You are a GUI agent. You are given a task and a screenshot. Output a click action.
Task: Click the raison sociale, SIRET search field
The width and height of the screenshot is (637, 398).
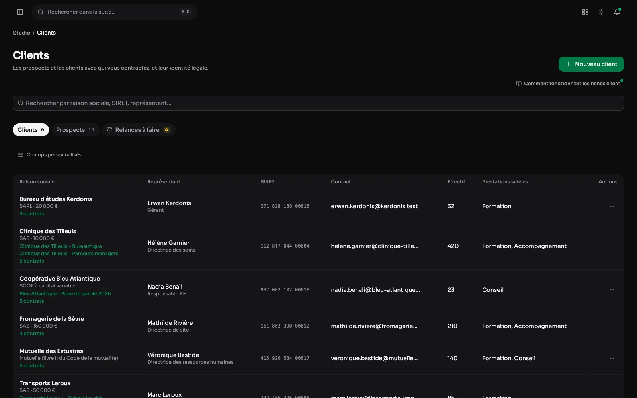[x=318, y=103]
